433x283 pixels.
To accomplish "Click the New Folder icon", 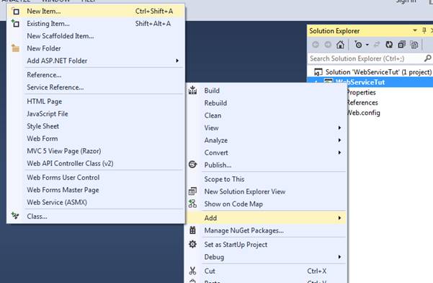I will click(x=15, y=48).
